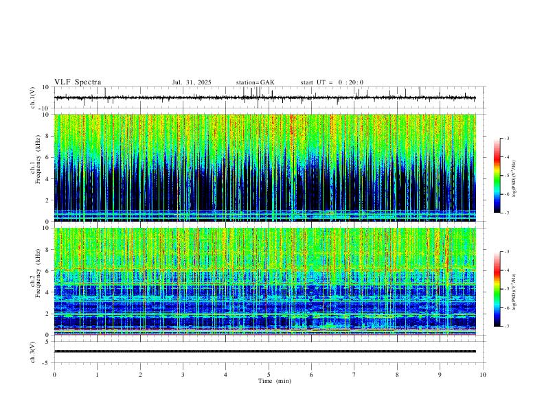Screen dimensions: 544x420
Task: Click time axis tick label "2"
Action: coord(140,375)
